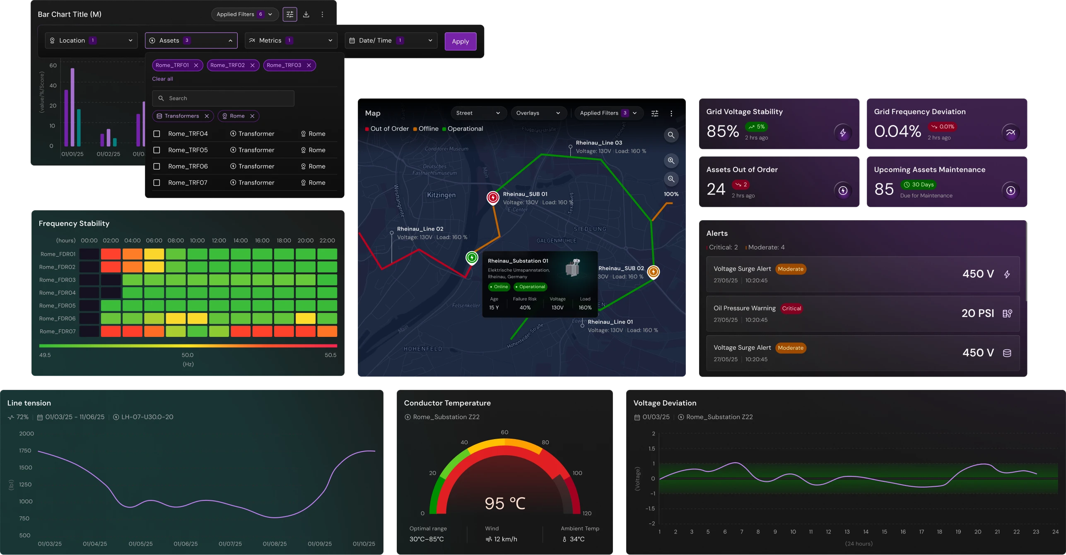Check the Rome_TRFO5 checkbox

click(157, 150)
